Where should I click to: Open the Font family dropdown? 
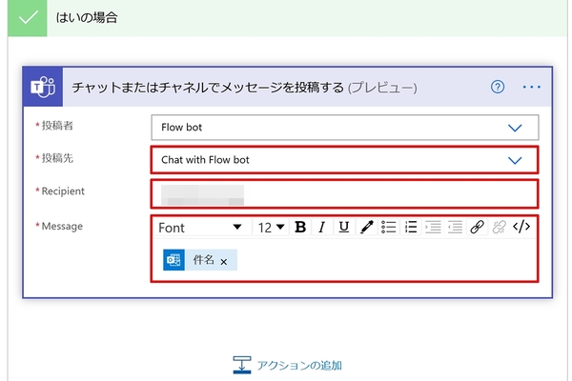point(200,228)
